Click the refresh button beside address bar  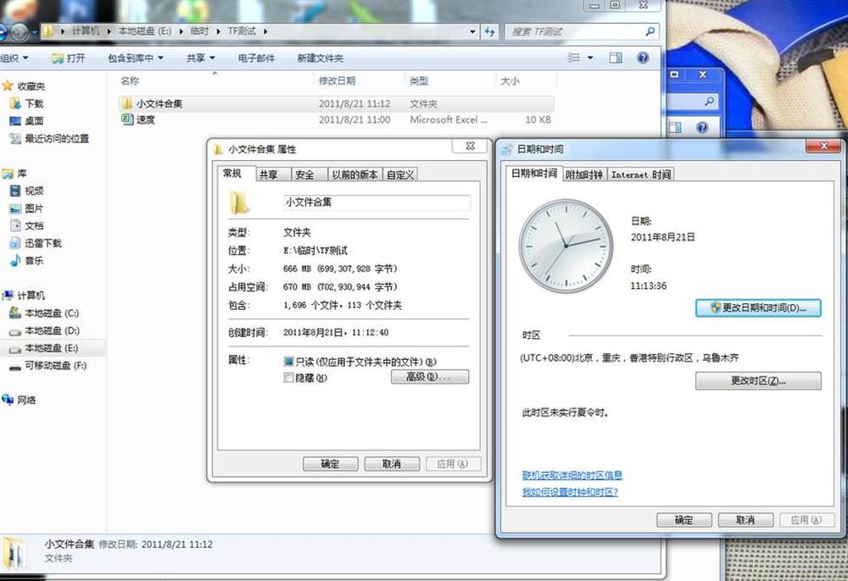pyautogui.click(x=490, y=31)
